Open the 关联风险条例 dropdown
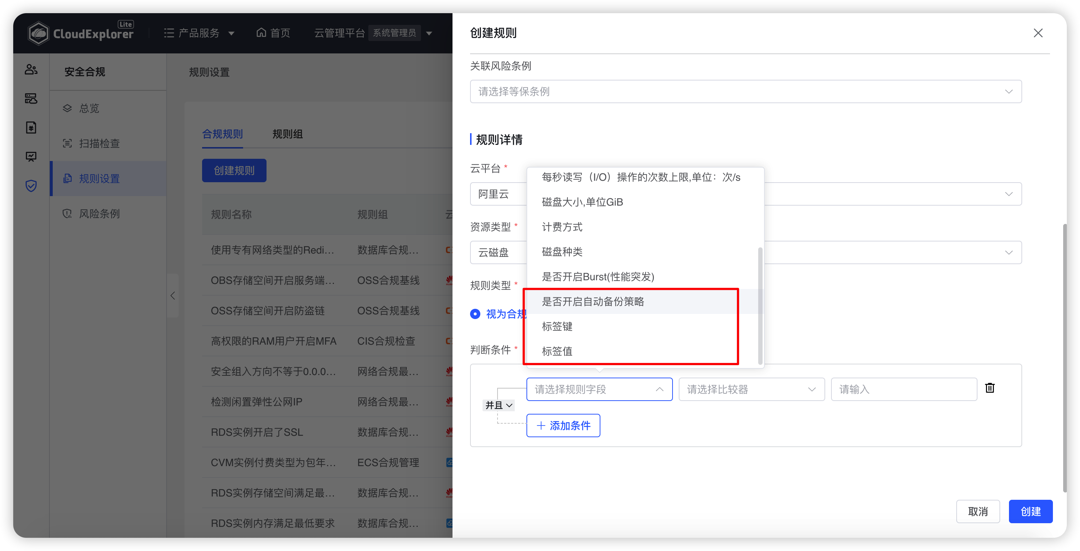The height and width of the screenshot is (551, 1080). click(745, 91)
